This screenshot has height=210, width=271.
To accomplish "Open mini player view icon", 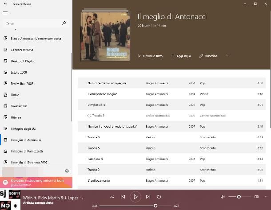I will [257, 197].
